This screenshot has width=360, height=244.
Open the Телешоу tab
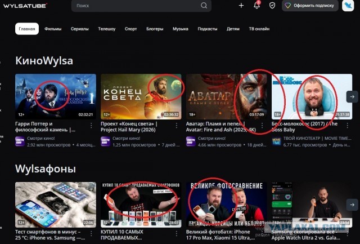click(x=106, y=29)
